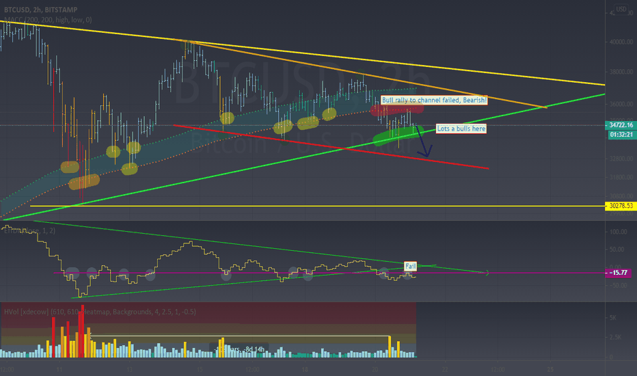Click date label 18 on the time axis
Screen dimensions: 637x376
[x=305, y=369]
